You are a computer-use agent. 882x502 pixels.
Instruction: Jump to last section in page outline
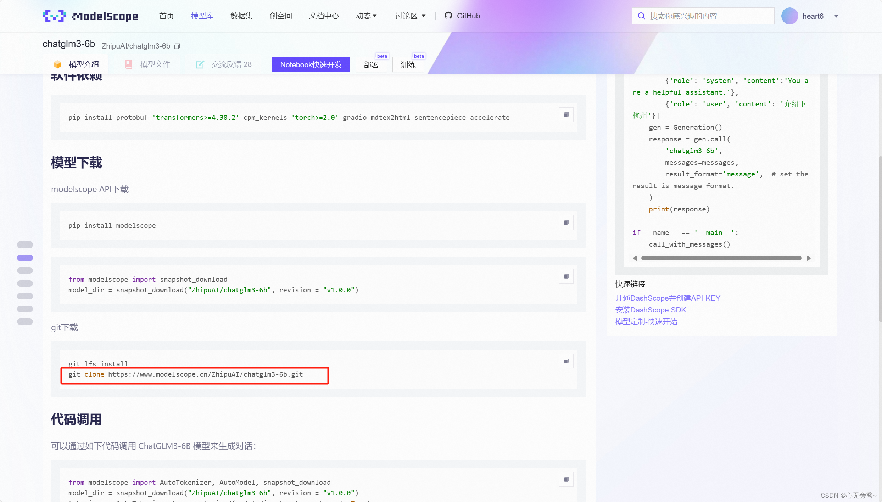[x=25, y=322]
